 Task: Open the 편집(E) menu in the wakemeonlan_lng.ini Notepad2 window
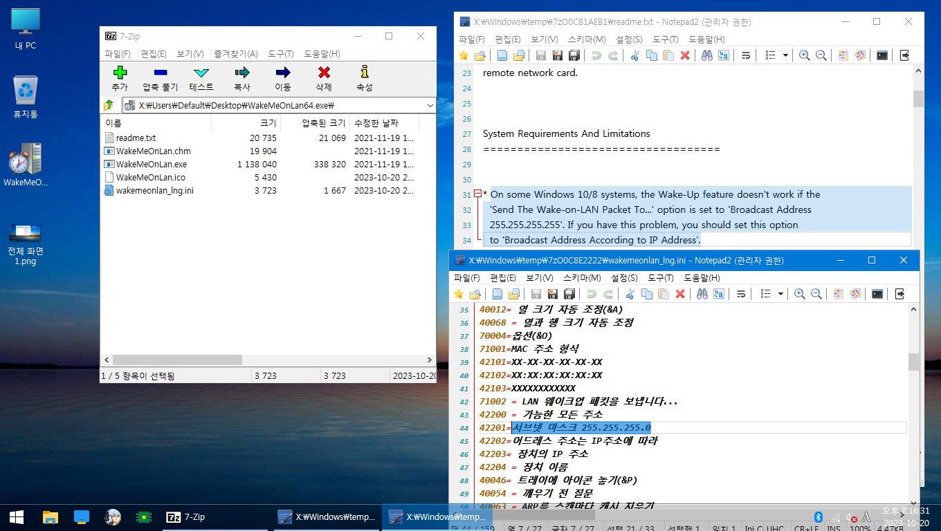503,278
